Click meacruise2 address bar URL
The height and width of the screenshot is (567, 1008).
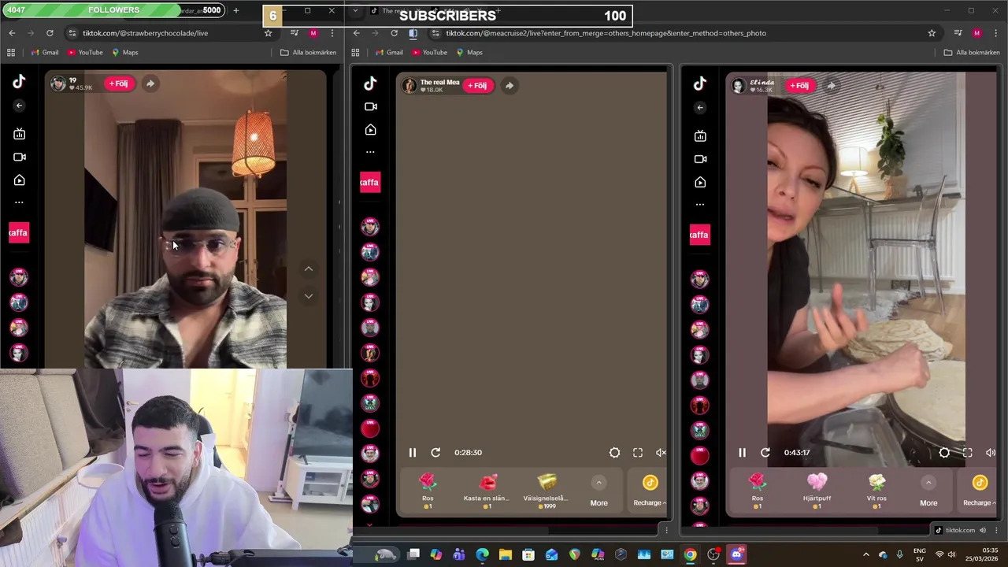pyautogui.click(x=606, y=33)
